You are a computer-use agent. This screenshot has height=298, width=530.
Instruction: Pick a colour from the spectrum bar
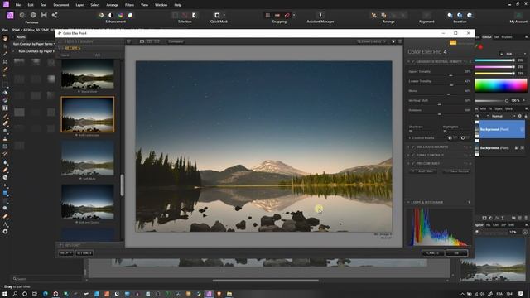click(501, 85)
